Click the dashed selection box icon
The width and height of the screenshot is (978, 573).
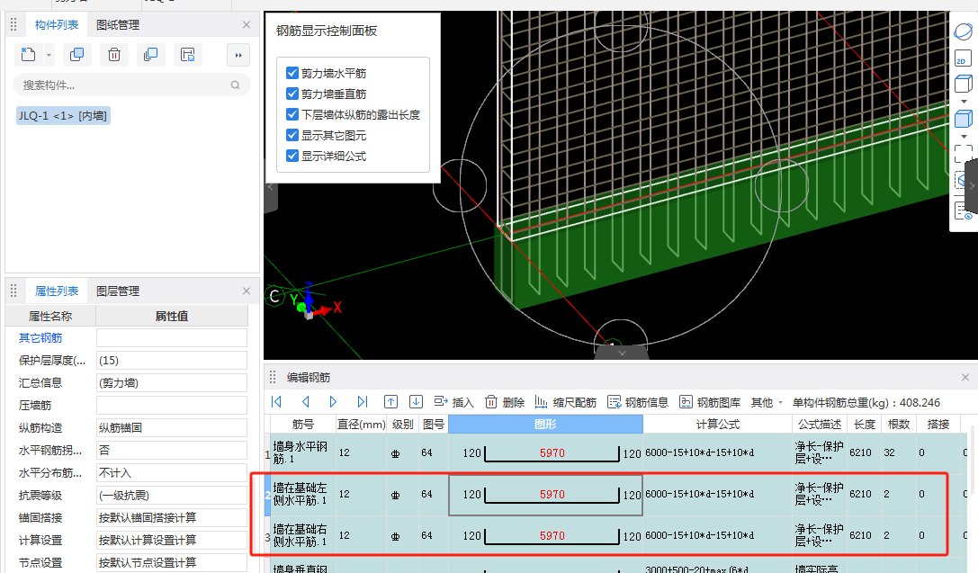pos(963,154)
